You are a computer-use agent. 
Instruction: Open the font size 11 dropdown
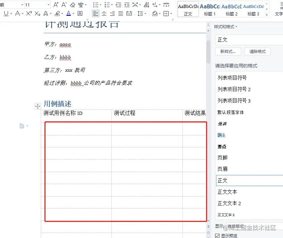49,5
